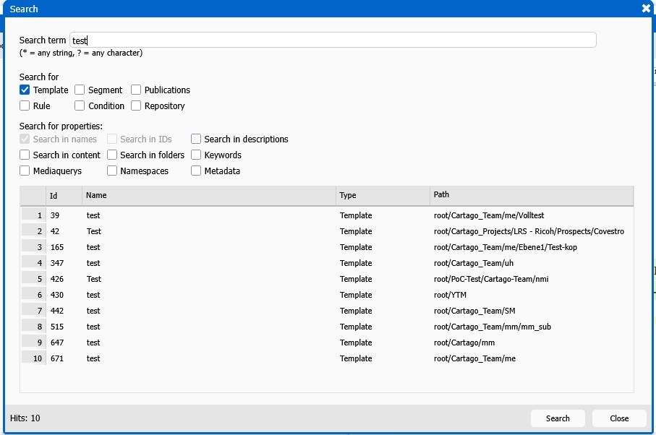Enable the Segment checkbox
The width and height of the screenshot is (656, 435).
tap(80, 90)
